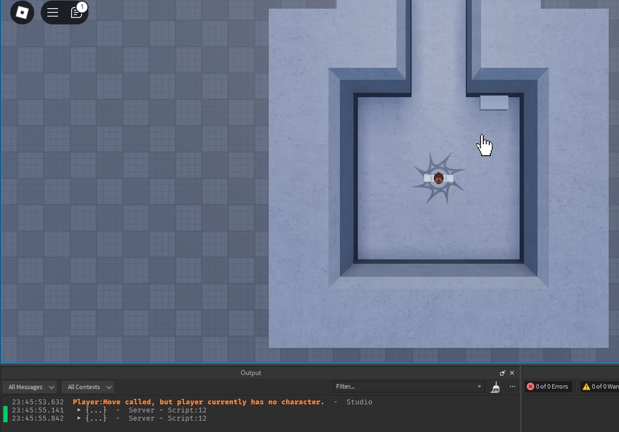The image size is (619, 432).
Task: Select the 23:45:53.632 timestamp
Action: pyautogui.click(x=37, y=402)
